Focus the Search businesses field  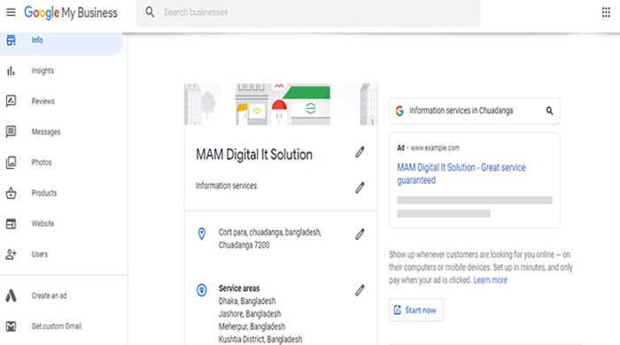(308, 12)
